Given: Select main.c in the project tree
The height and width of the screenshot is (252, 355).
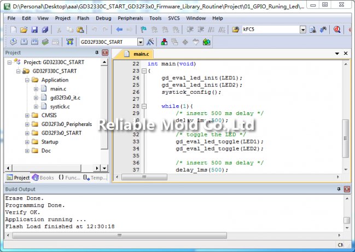Looking at the screenshot, I should pyautogui.click(x=57, y=89).
